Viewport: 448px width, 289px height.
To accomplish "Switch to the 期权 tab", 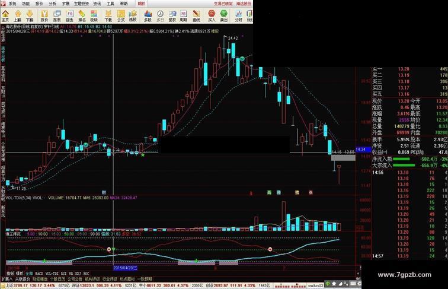I will point(142,4).
